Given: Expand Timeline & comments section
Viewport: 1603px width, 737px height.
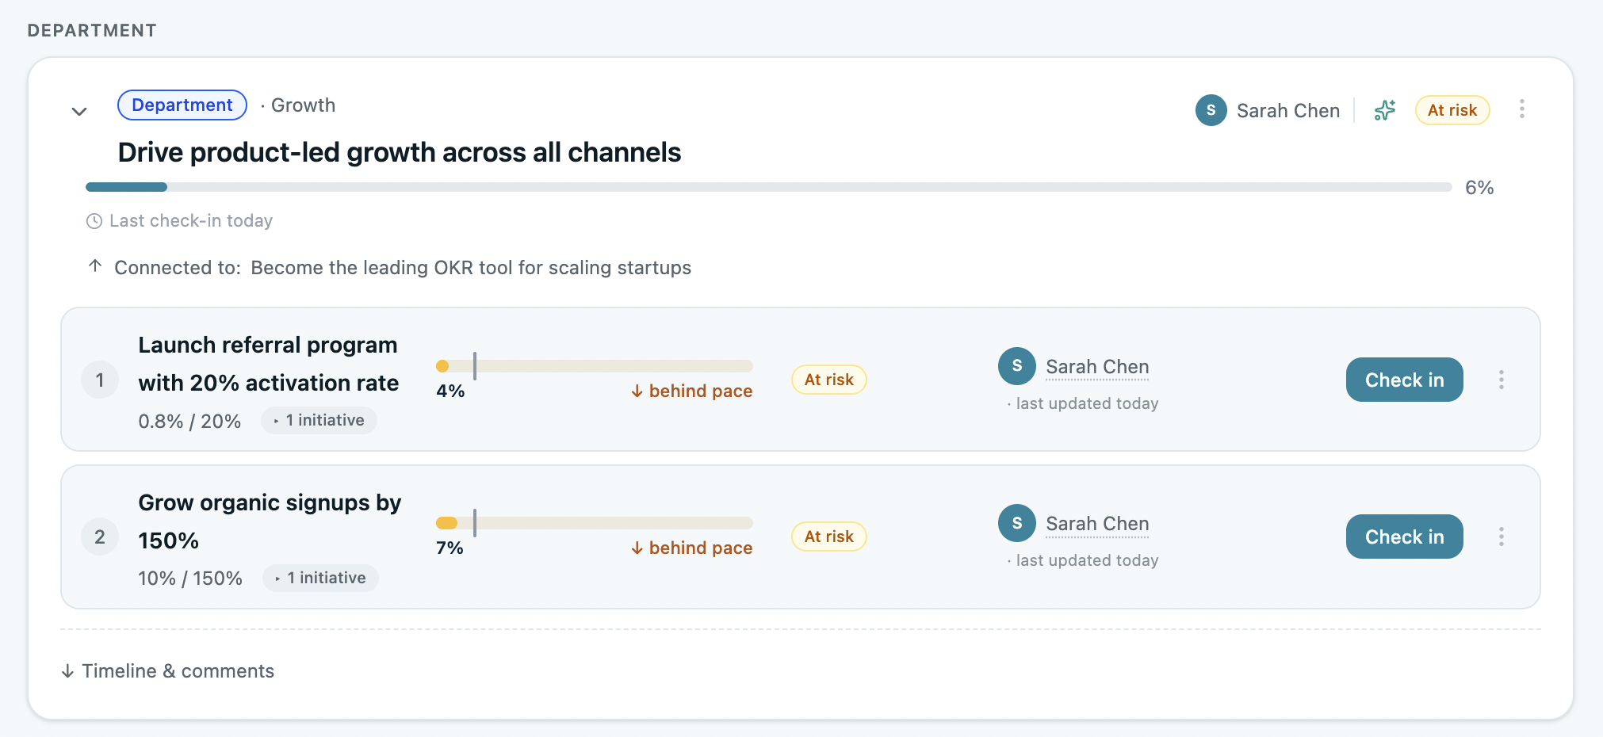Looking at the screenshot, I should 168,671.
